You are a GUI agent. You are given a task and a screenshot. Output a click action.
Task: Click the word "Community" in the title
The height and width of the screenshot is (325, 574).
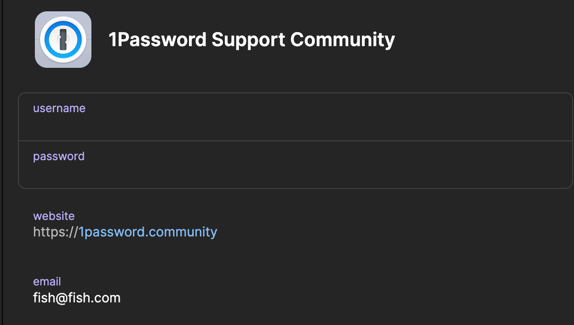coord(342,40)
